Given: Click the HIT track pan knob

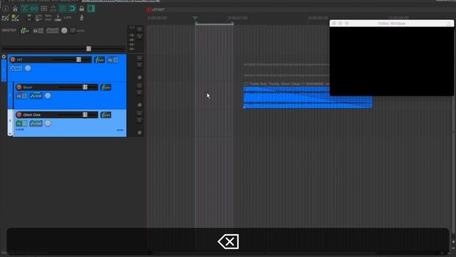Looking at the screenshot, I should (x=28, y=69).
